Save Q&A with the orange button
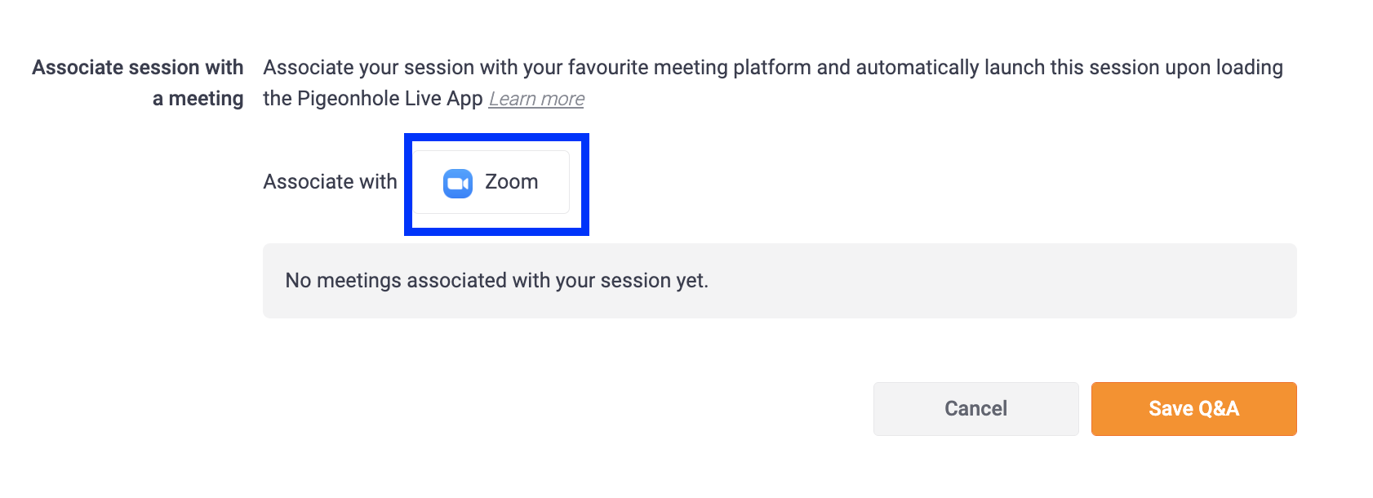 [x=1193, y=409]
